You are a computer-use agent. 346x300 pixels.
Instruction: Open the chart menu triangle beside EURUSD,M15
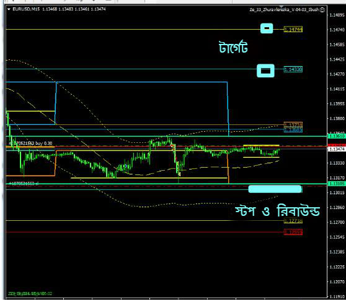9,9
